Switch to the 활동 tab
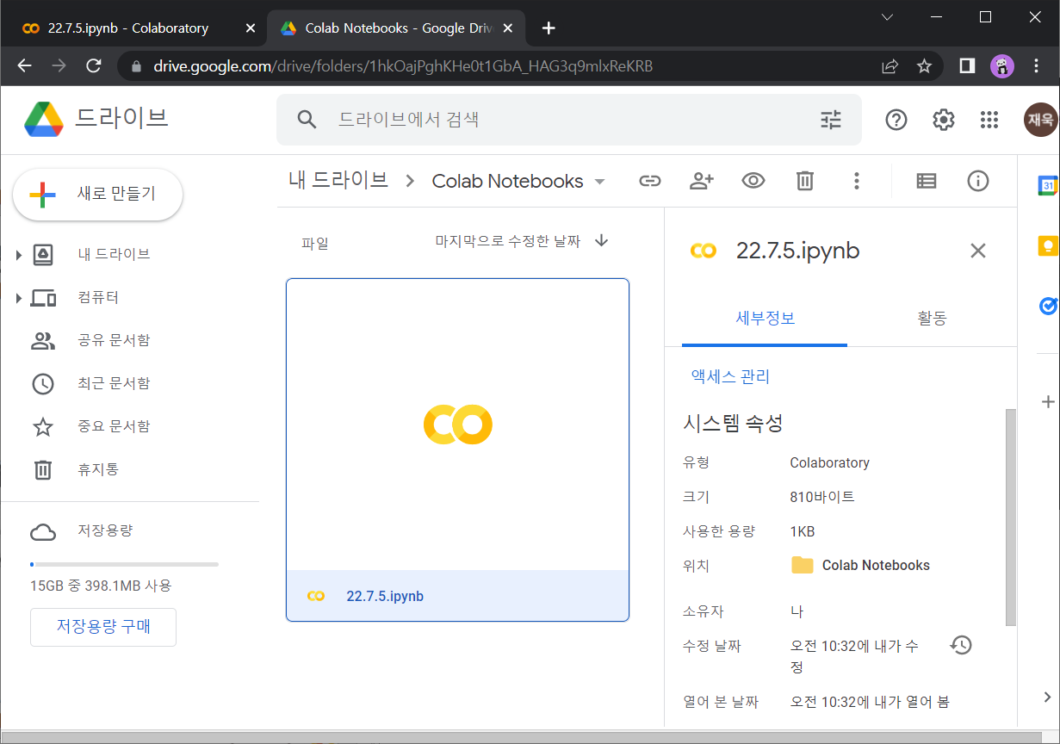Screen dimensions: 1060x744 [932, 319]
